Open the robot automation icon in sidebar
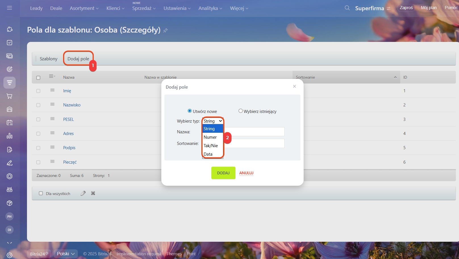The width and height of the screenshot is (459, 259). click(x=9, y=189)
